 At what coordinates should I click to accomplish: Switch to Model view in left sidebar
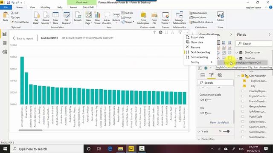[x=5, y=52]
